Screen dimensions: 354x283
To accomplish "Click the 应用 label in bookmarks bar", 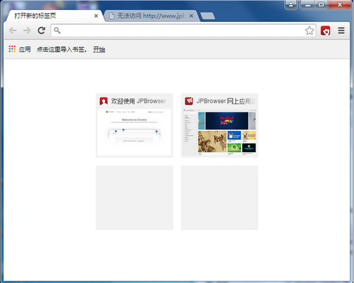I will (x=25, y=50).
